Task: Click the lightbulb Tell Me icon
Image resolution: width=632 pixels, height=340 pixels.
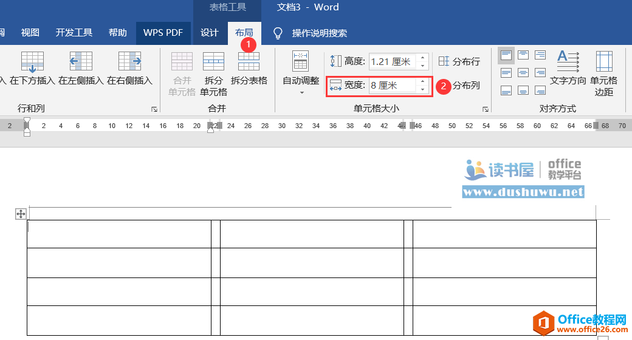Action: tap(278, 33)
